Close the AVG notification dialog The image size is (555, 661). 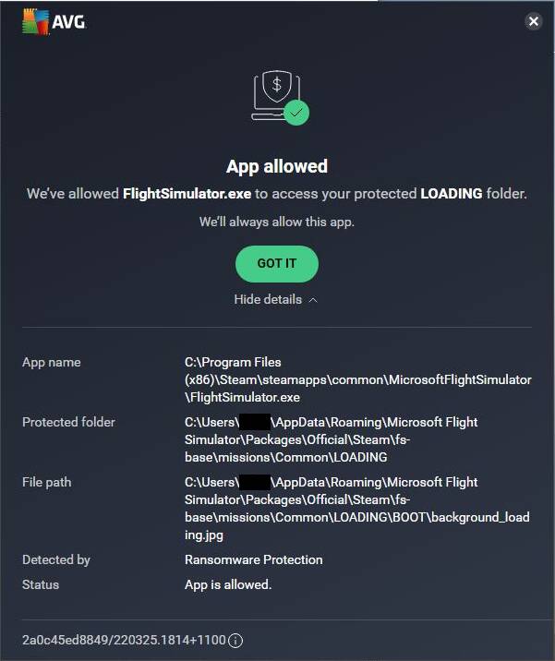pyautogui.click(x=534, y=21)
